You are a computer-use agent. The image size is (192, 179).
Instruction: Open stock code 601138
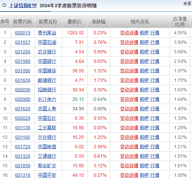[x=23, y=128]
